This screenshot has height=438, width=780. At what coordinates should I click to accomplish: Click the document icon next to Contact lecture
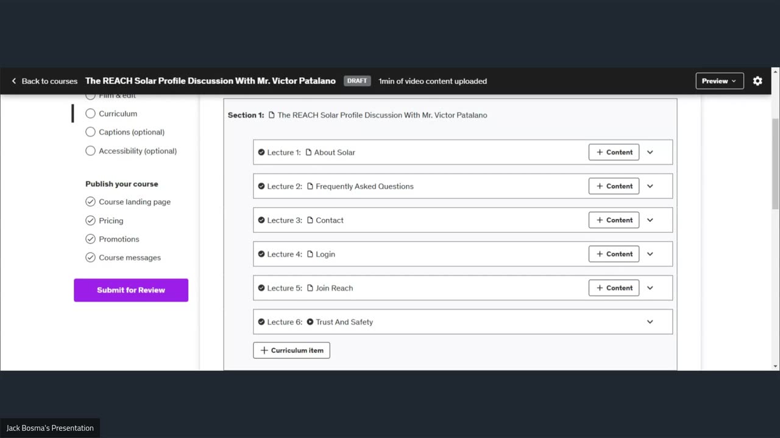310,220
